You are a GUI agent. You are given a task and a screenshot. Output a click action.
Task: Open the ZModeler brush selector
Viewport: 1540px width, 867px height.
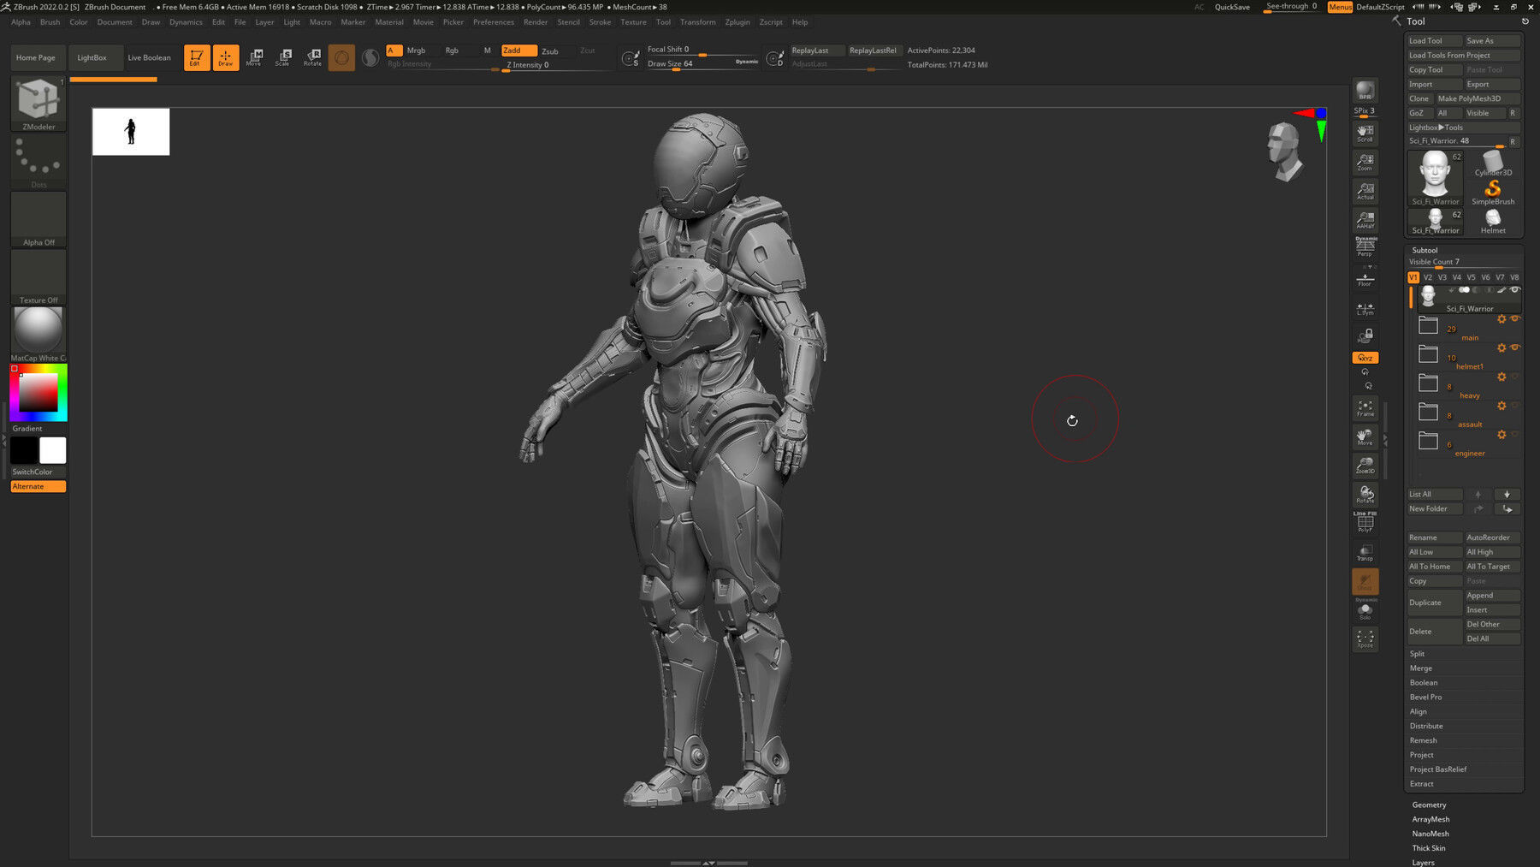pyautogui.click(x=38, y=104)
